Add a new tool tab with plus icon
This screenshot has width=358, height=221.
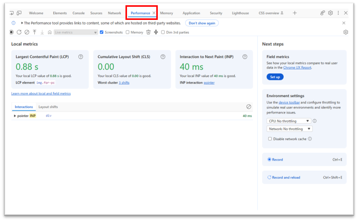click(x=295, y=13)
